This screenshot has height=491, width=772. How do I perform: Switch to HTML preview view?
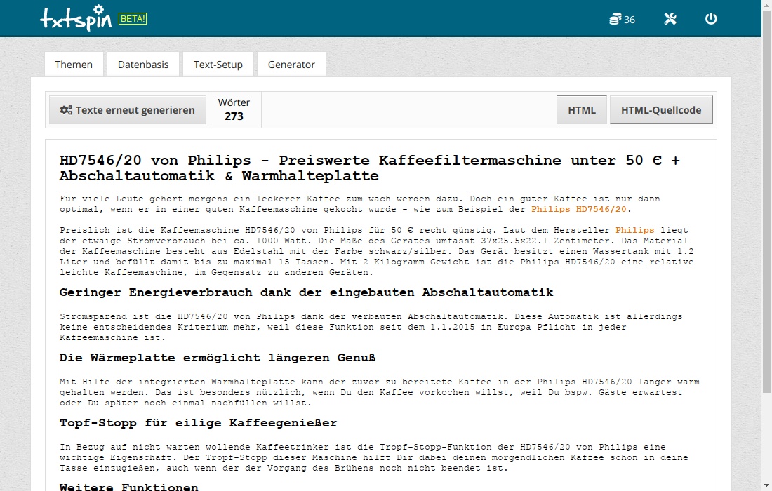point(581,110)
